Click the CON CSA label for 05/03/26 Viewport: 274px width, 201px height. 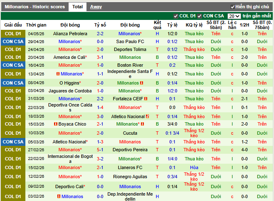[13, 142]
